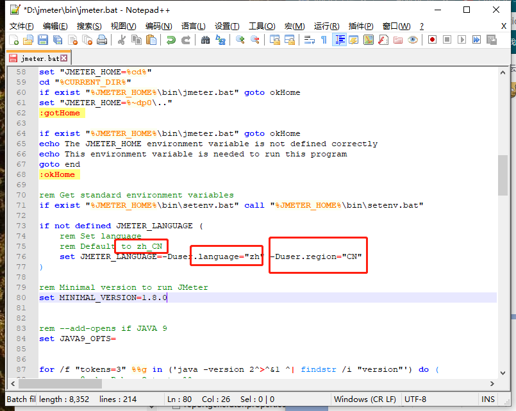Toggle file monitoring eye icon
Image resolution: width=516 pixels, height=411 pixels.
413,40
